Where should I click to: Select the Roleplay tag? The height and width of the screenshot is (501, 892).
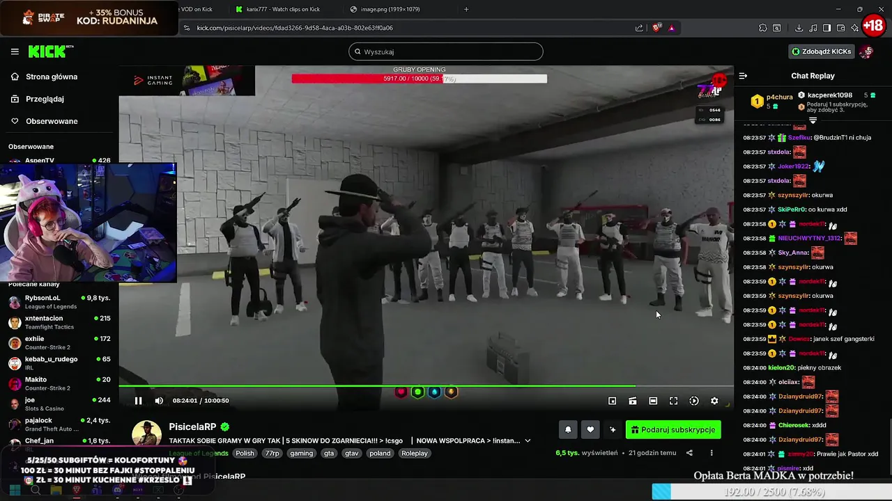[x=415, y=453]
